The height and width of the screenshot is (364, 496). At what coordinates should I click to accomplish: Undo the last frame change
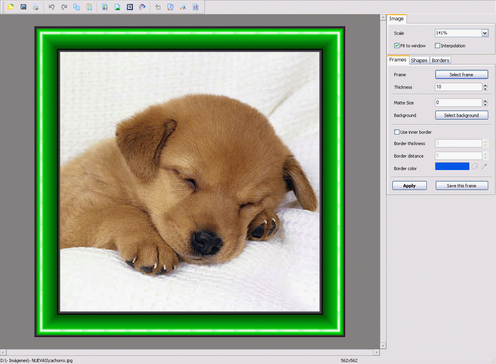point(51,7)
